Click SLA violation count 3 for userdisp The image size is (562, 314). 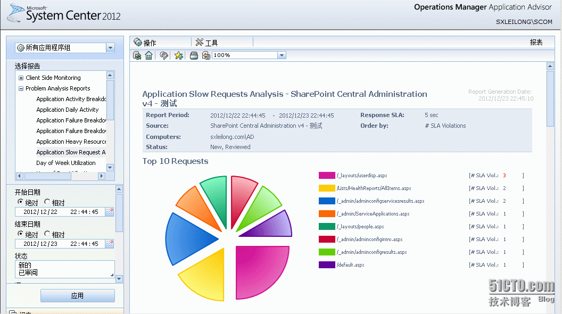pyautogui.click(x=505, y=176)
